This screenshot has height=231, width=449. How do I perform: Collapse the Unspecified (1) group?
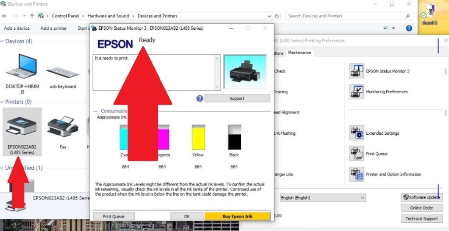coord(2,168)
